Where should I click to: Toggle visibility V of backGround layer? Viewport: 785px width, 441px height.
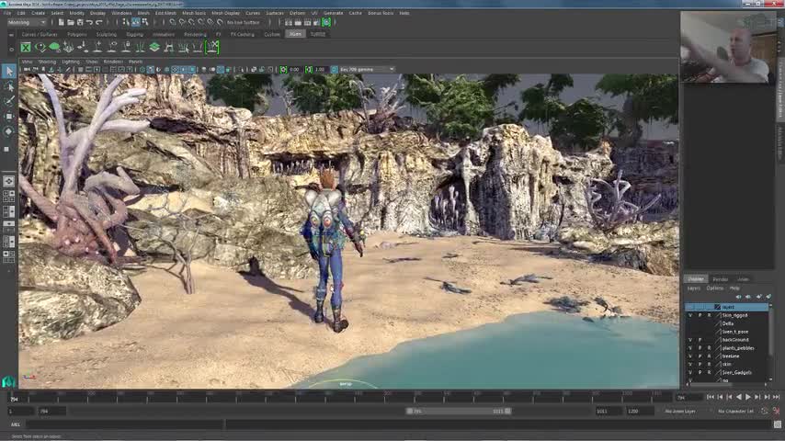pyautogui.click(x=690, y=340)
